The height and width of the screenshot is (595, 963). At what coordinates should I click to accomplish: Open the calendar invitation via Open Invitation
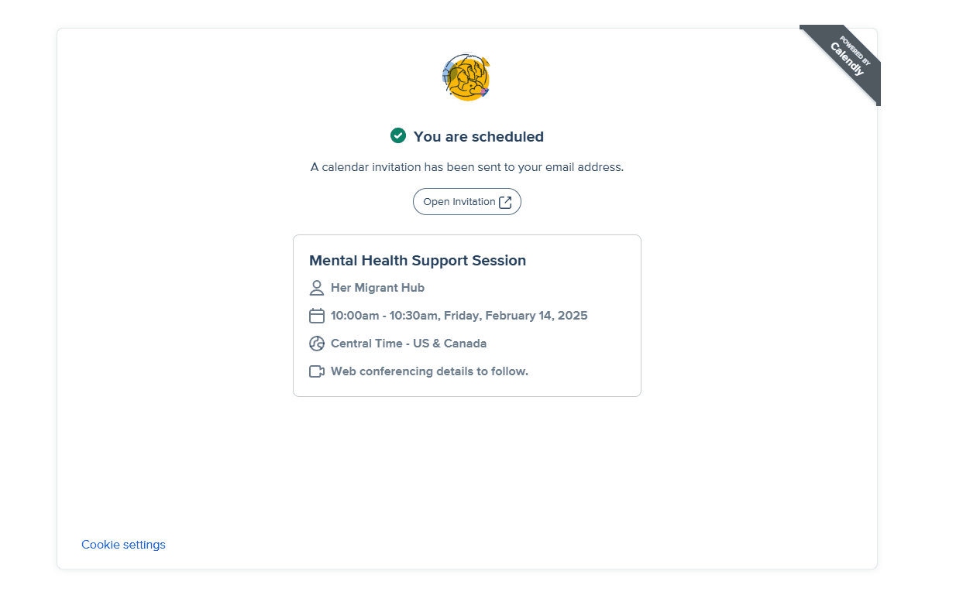coord(459,202)
